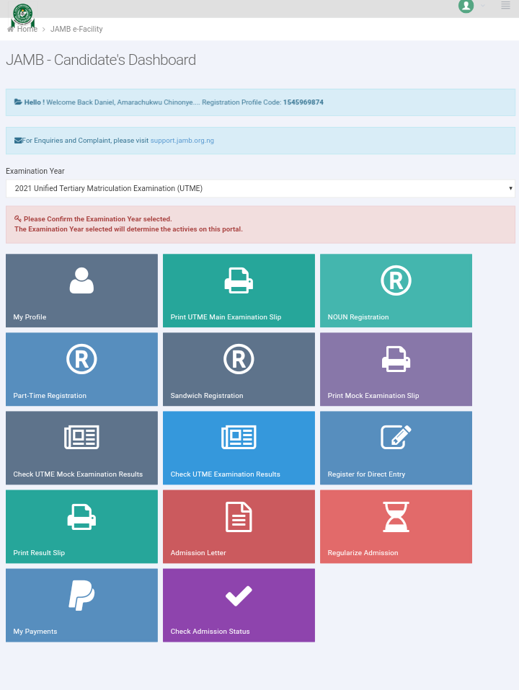519x690 pixels.
Task: Click the Sandwich Registration label
Action: click(207, 396)
